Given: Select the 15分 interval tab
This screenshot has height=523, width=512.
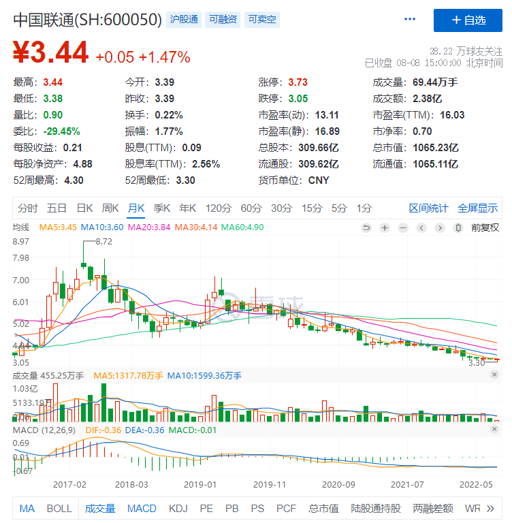Looking at the screenshot, I should pyautogui.click(x=312, y=208).
